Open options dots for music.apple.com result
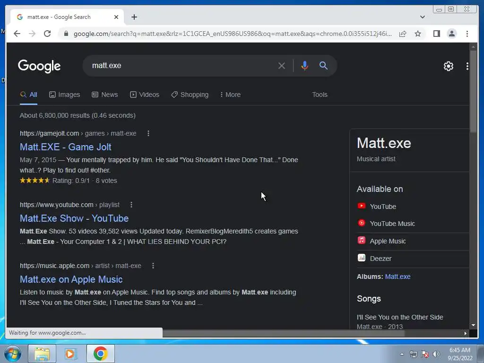 tap(153, 266)
